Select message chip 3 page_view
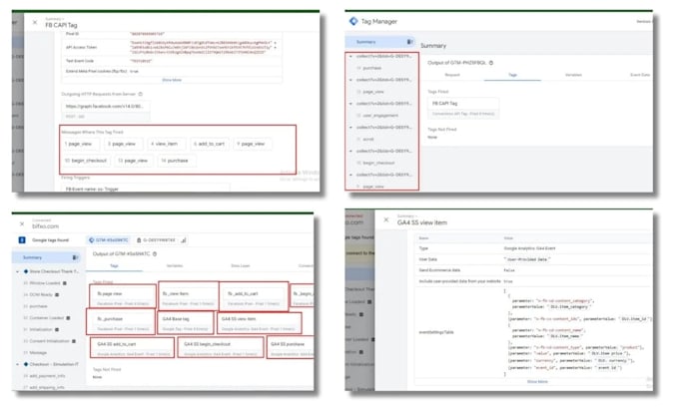 [x=124, y=144]
